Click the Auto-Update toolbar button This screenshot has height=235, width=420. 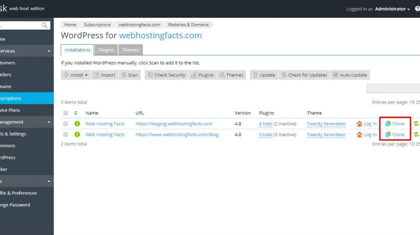[x=350, y=75]
